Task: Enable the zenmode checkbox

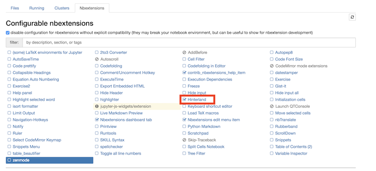Action: coord(9,160)
